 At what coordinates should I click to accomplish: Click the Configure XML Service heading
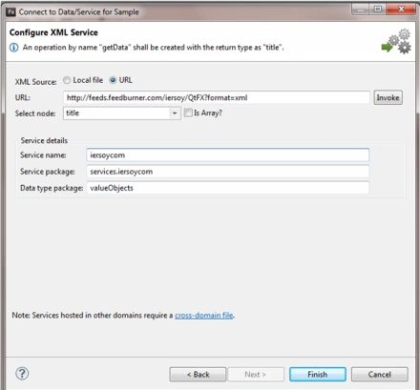(53, 32)
